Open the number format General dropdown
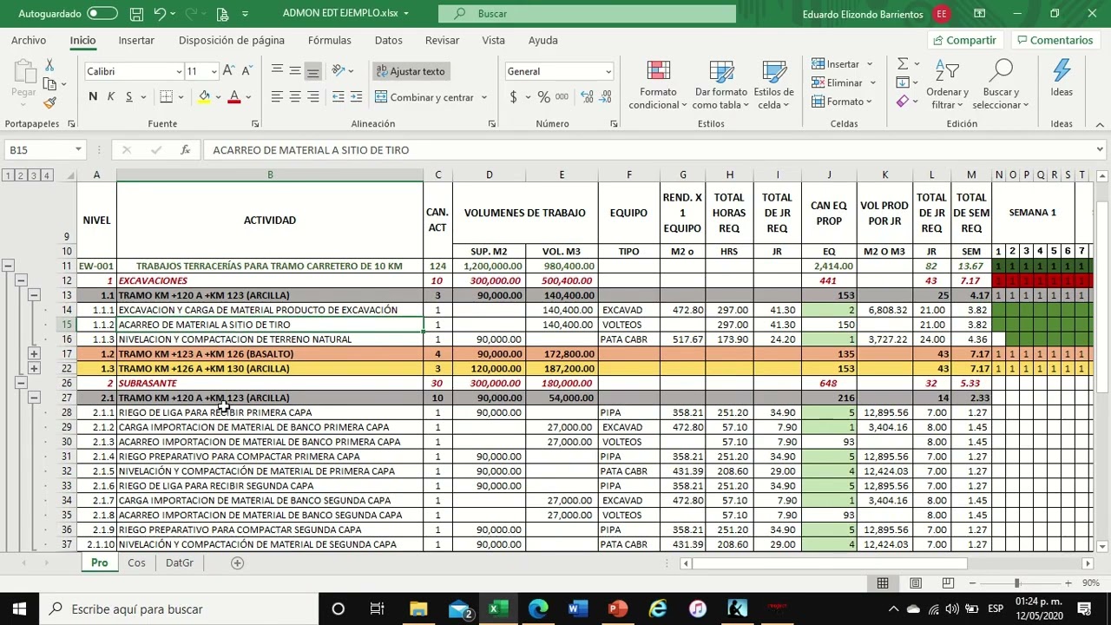 pyautogui.click(x=608, y=71)
